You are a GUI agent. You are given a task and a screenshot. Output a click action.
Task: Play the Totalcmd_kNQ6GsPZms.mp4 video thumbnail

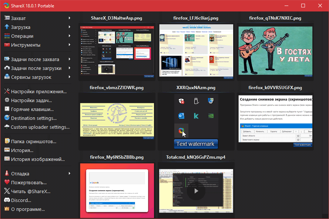coord(196,191)
